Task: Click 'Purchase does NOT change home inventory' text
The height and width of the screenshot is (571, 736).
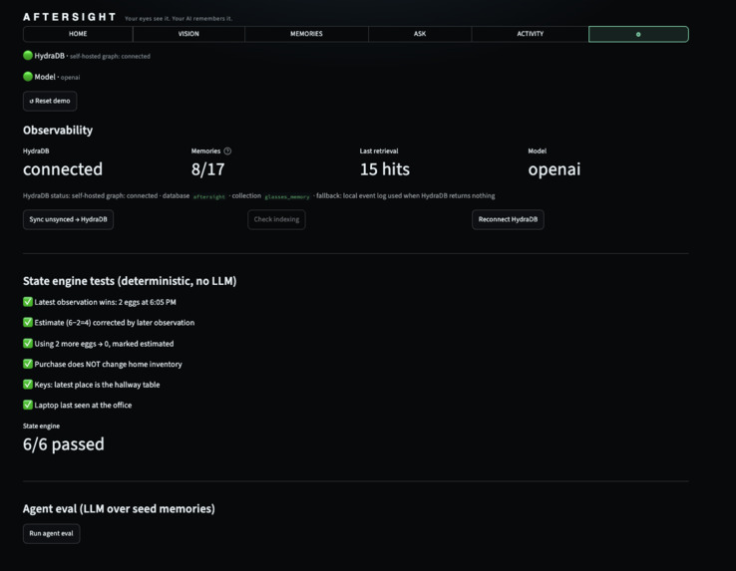Action: (108, 364)
